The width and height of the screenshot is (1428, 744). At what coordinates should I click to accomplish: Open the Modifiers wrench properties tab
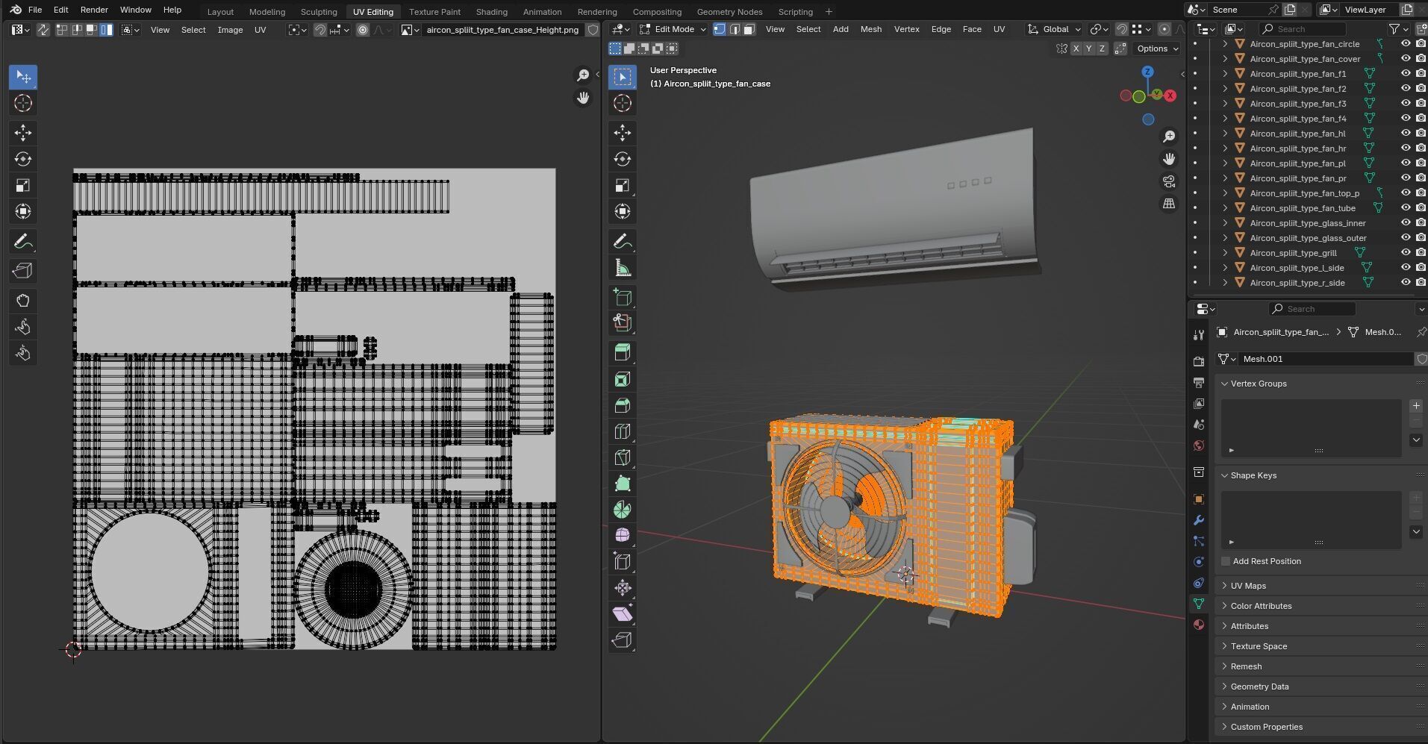click(1198, 520)
